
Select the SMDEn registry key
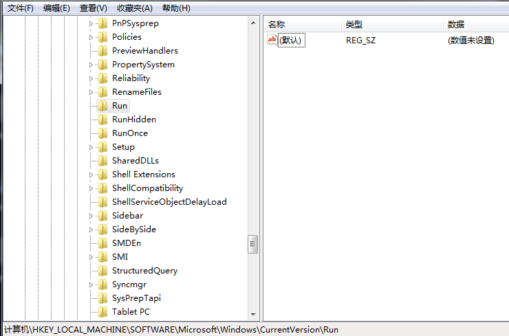pos(126,243)
